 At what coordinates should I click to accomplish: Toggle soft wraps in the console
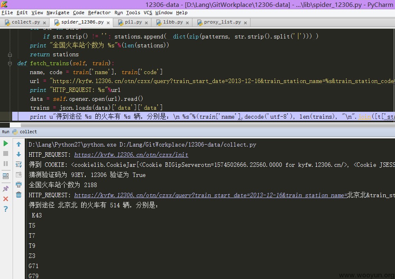coord(19,164)
